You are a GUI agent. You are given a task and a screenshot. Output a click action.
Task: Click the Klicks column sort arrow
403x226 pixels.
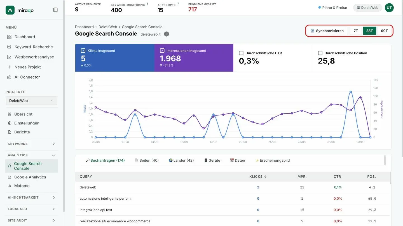click(x=265, y=177)
